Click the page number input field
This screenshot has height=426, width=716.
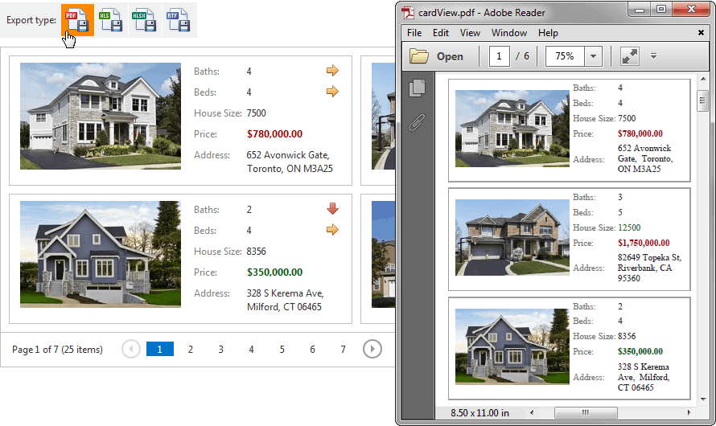[499, 56]
